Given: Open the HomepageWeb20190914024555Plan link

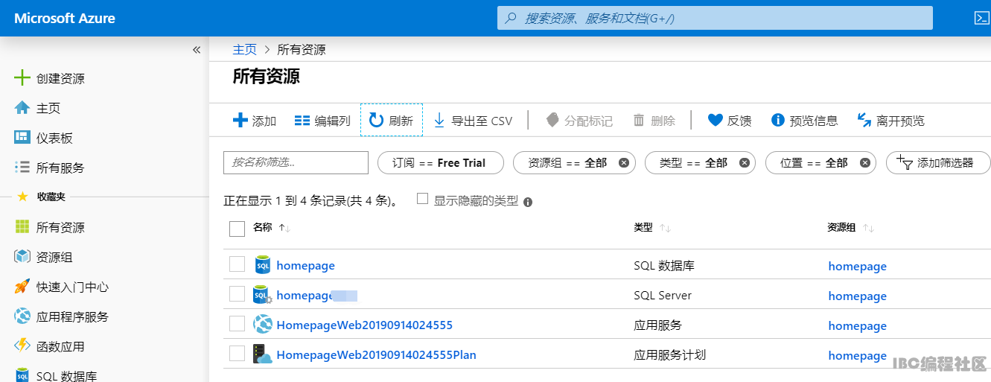Looking at the screenshot, I should (x=376, y=354).
